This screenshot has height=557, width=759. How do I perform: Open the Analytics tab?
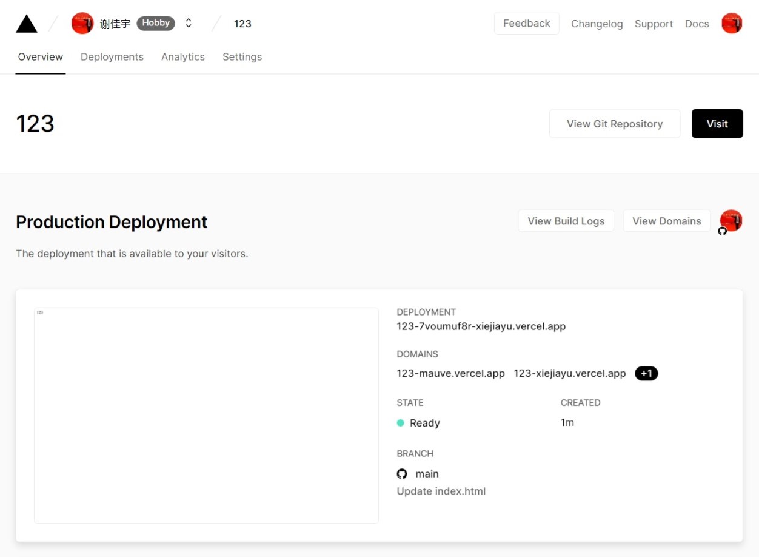(183, 57)
